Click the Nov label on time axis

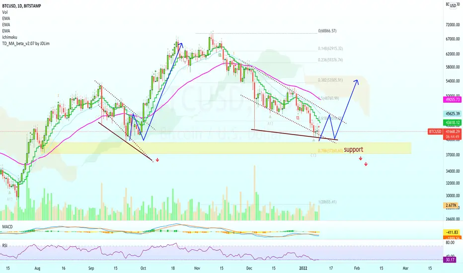pyautogui.click(x=197, y=268)
